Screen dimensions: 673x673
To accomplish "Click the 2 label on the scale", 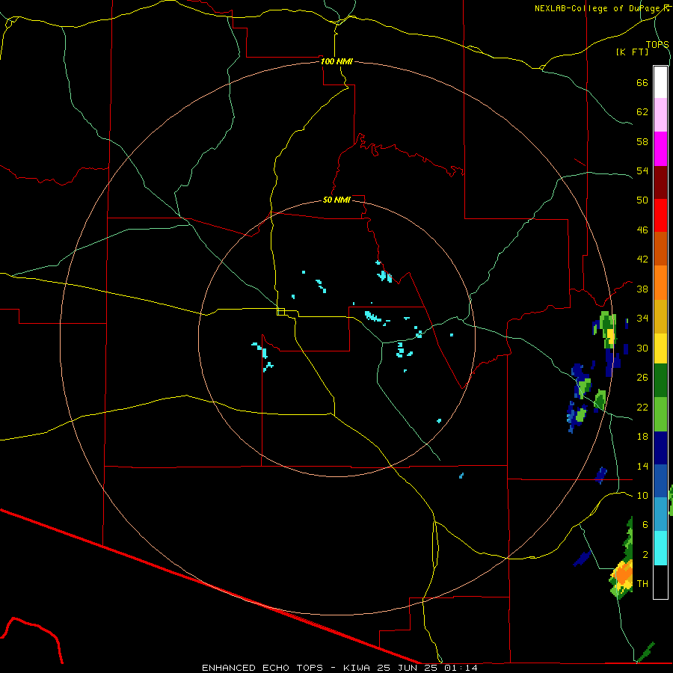I will click(x=645, y=555).
